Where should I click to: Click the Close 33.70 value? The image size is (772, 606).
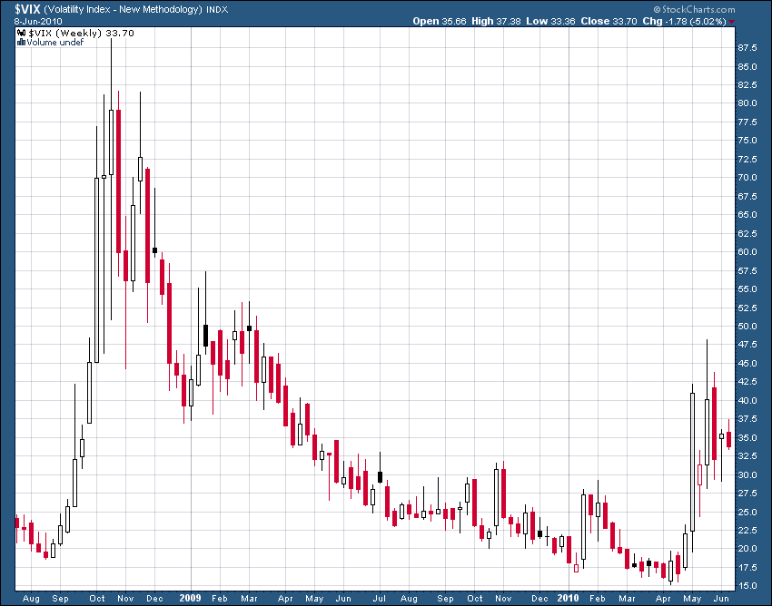click(x=609, y=22)
